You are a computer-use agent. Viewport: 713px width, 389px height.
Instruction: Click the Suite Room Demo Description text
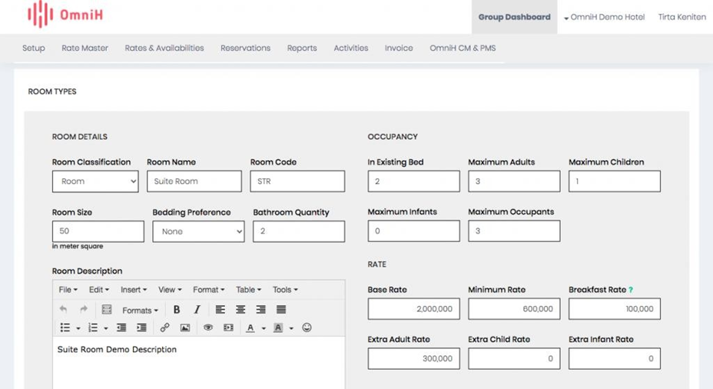[x=117, y=350]
